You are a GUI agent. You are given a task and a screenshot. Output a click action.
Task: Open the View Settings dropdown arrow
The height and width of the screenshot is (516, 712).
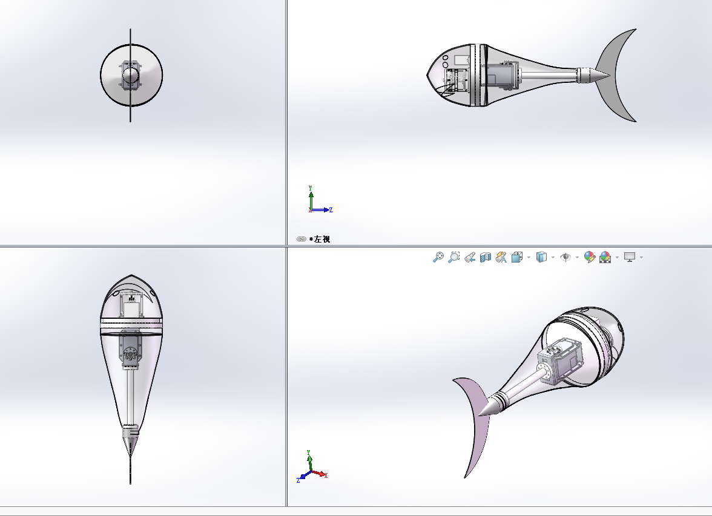[641, 258]
